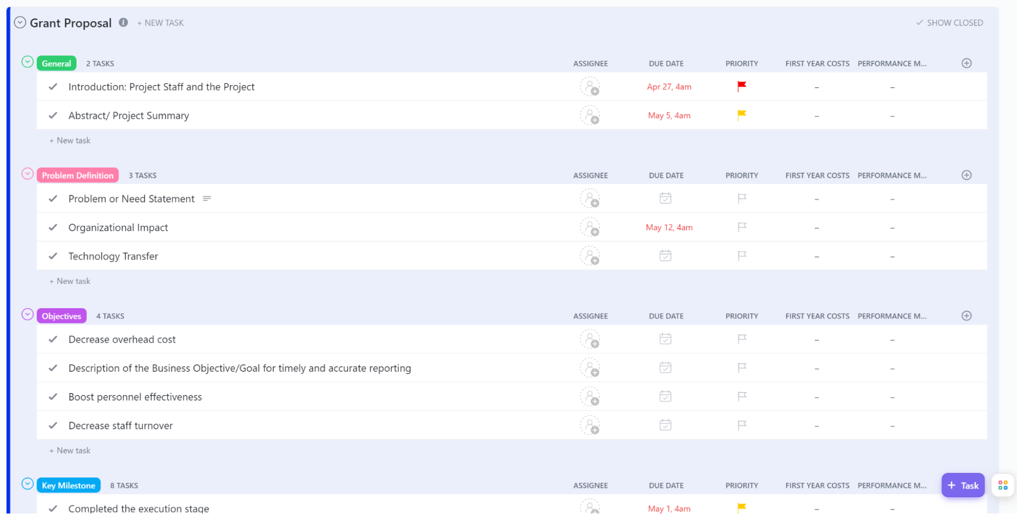Collapse the Grant Proposal list
The height and width of the screenshot is (514, 1017).
coord(20,22)
